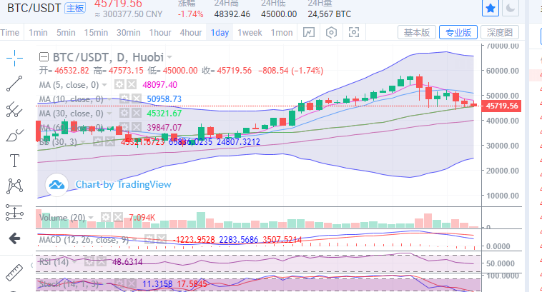Click the 主板 market badge

click(x=75, y=8)
